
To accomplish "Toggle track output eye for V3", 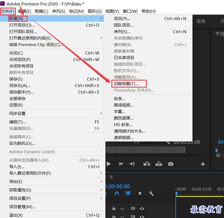I will click(142, 209).
